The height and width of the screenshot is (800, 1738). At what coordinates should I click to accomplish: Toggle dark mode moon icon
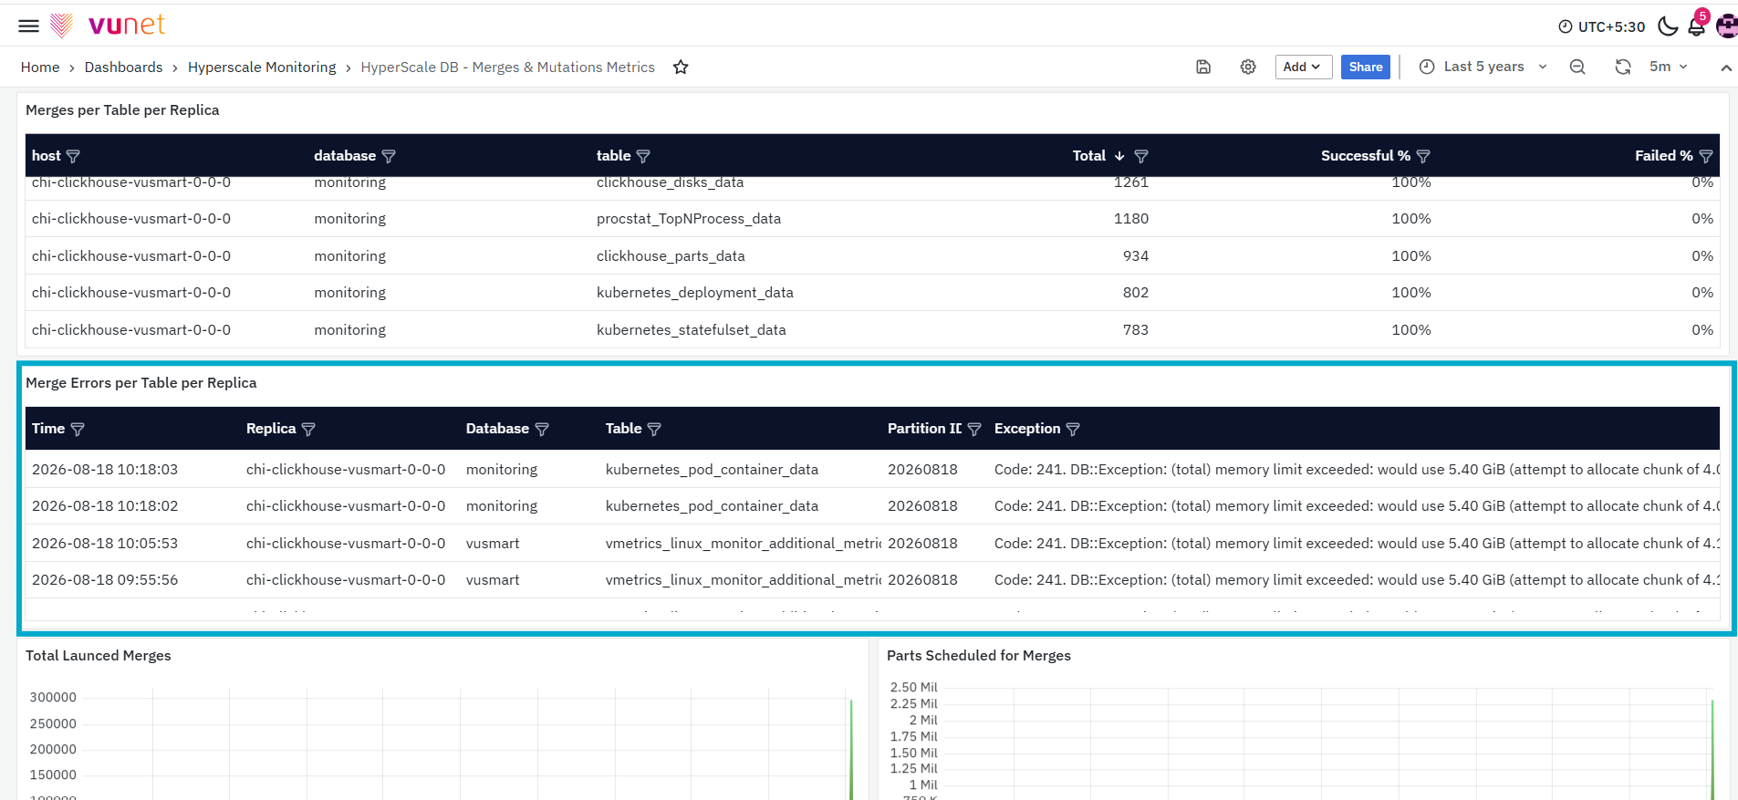pyautogui.click(x=1668, y=26)
